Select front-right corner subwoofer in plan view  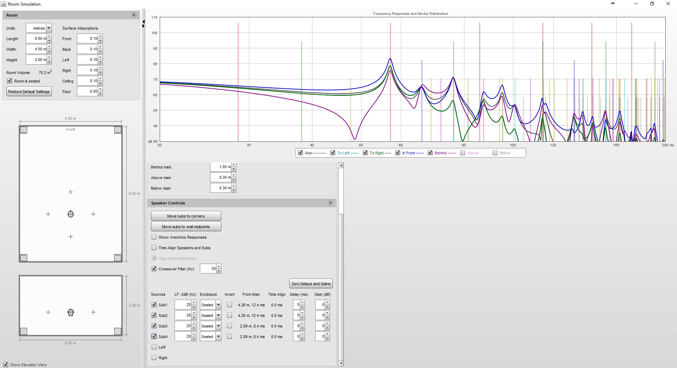coord(118,130)
